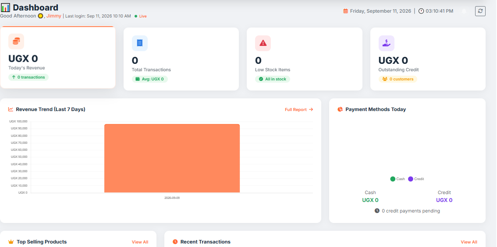497x247 pixels.
Task: Click the UGX 100,000 axis label
Action: (x=18, y=122)
